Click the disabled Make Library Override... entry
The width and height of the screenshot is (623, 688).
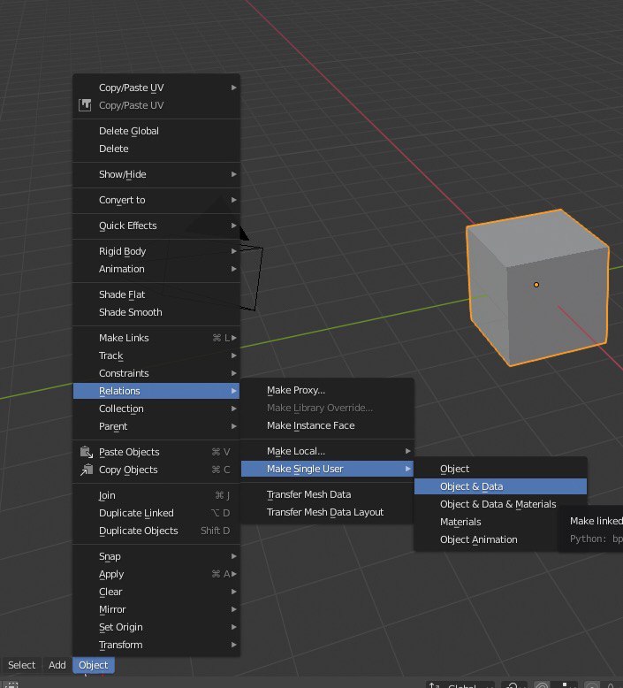pyautogui.click(x=327, y=408)
